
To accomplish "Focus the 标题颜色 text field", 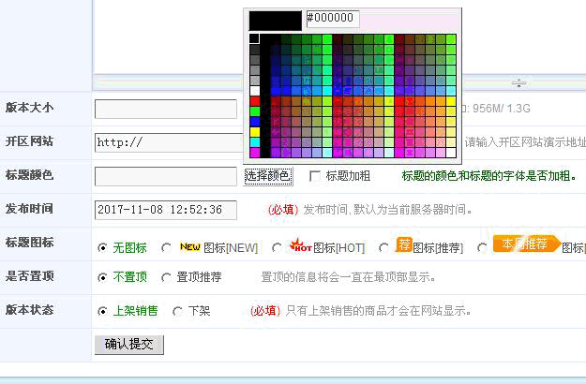I will [x=166, y=176].
